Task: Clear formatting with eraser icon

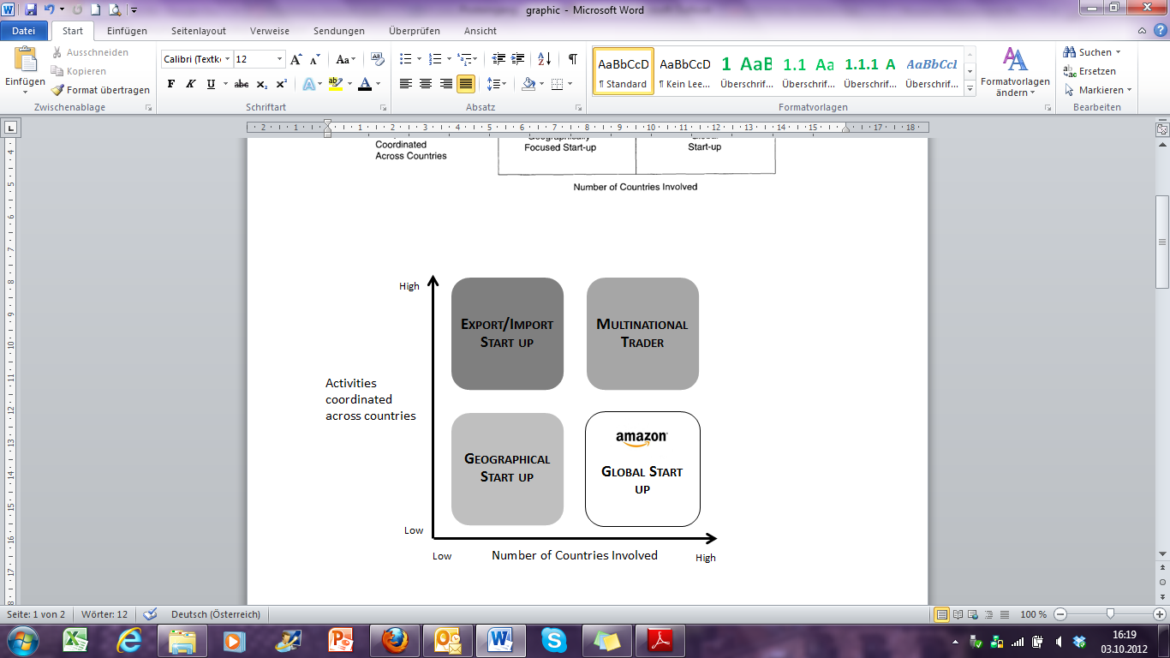Action: 378,59
